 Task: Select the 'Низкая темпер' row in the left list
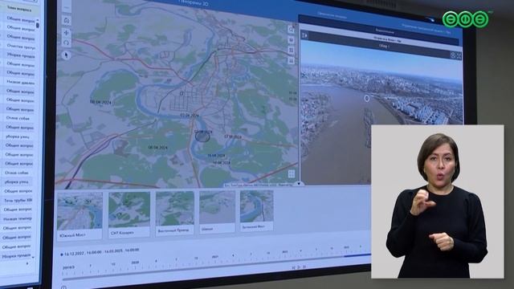(x=18, y=218)
